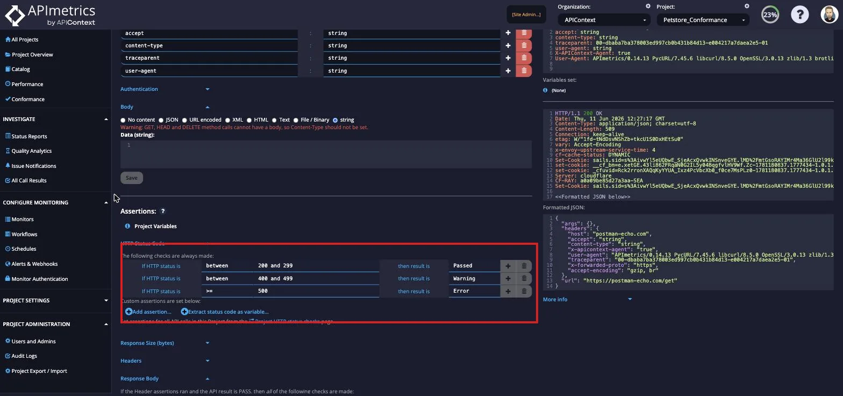Open the Organization APIContext dropdown
The height and width of the screenshot is (396, 843).
coord(604,20)
